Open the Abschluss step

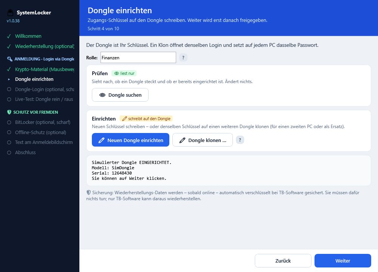(x=25, y=153)
